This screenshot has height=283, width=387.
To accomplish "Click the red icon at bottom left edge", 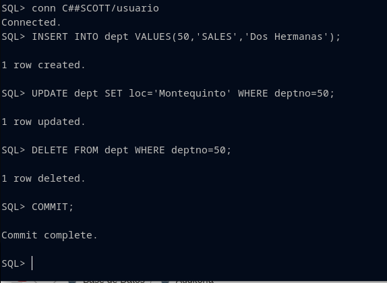I will click(22, 282).
